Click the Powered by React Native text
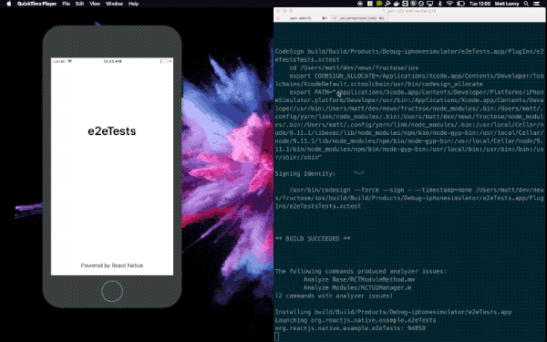This screenshot has width=547, height=342. point(112,265)
